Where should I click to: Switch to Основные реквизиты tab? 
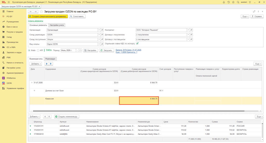click(x=38, y=25)
